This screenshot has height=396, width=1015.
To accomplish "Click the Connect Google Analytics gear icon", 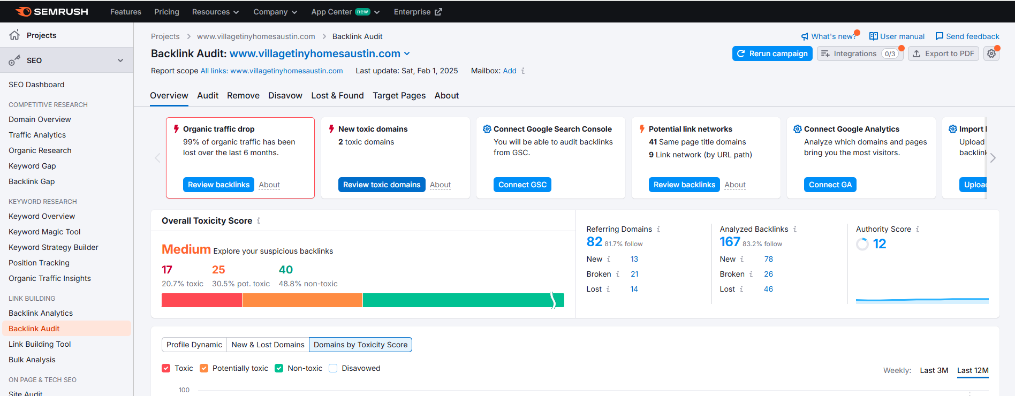I will click(798, 129).
